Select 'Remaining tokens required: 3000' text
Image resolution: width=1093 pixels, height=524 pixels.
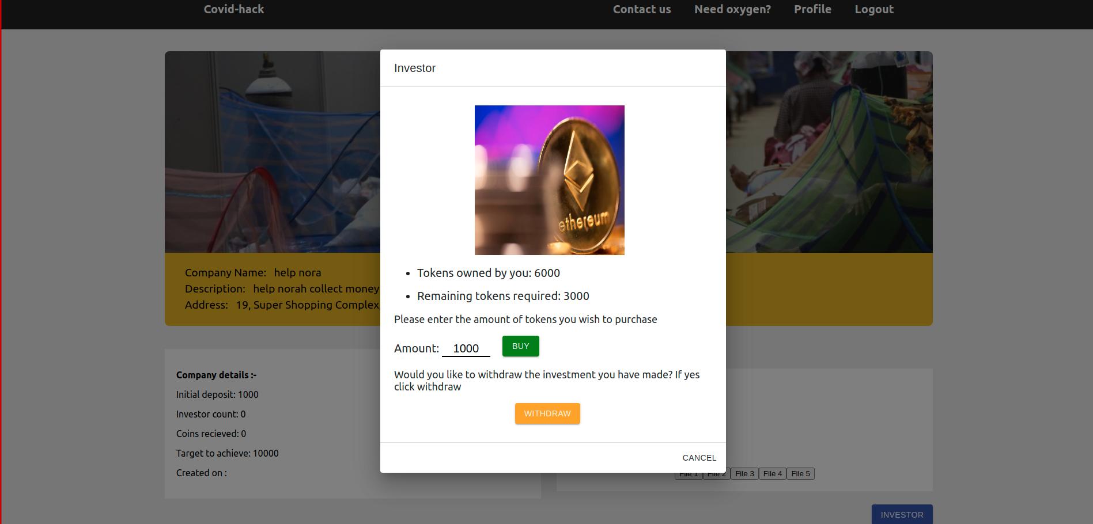pyautogui.click(x=503, y=296)
